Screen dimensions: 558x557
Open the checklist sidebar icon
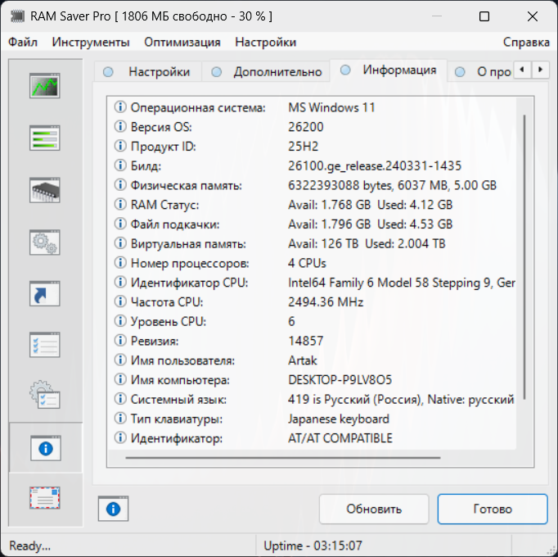coord(45,345)
